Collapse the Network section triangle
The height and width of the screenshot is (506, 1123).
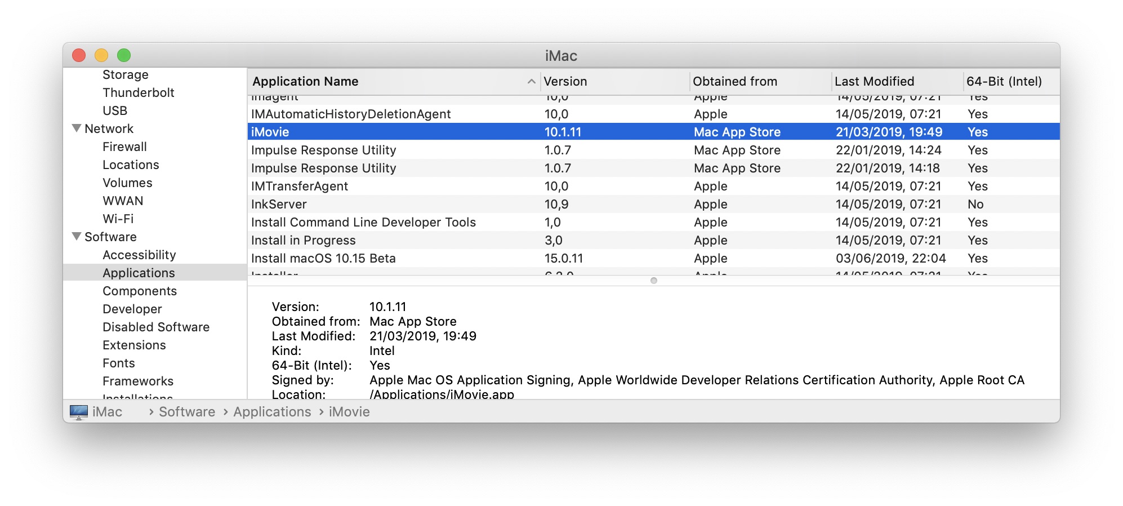pos(77,128)
